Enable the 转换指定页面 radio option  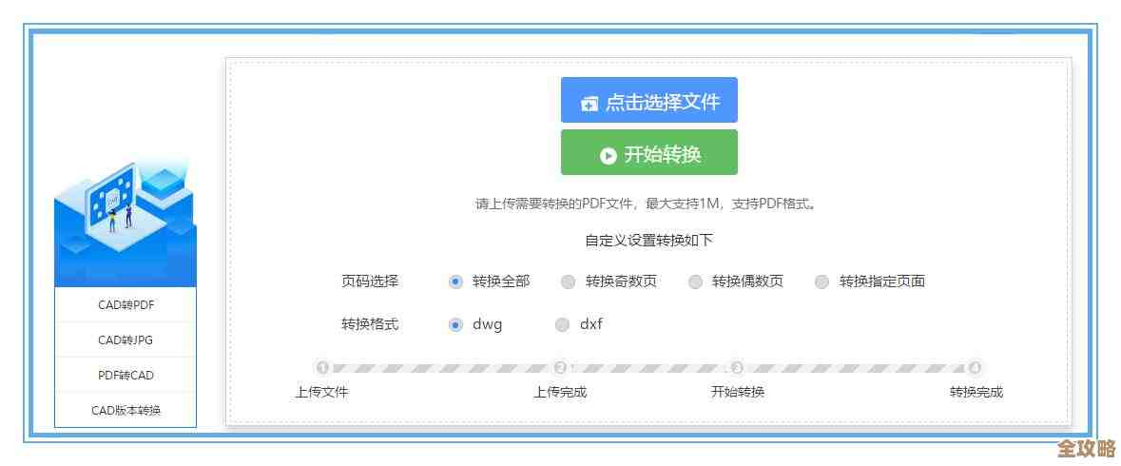822,282
